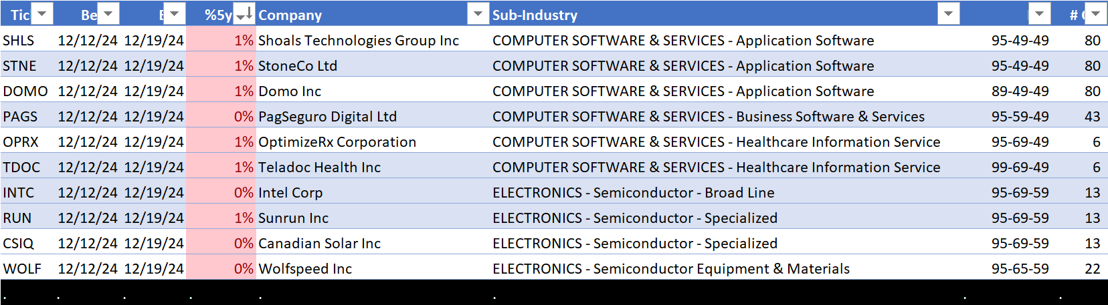Image resolution: width=1108 pixels, height=305 pixels.
Task: Click the Teladoc Health Inc cell
Action: (319, 167)
